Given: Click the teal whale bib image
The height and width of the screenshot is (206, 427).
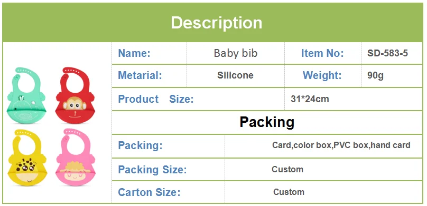Looking at the screenshot, I should click(26, 95).
